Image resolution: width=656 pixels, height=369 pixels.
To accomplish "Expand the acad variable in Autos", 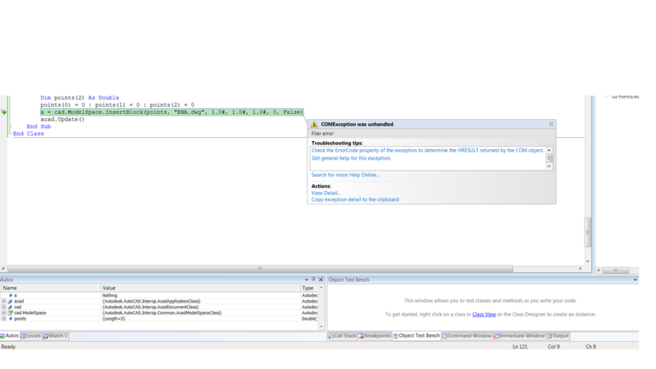I will (x=4, y=301).
